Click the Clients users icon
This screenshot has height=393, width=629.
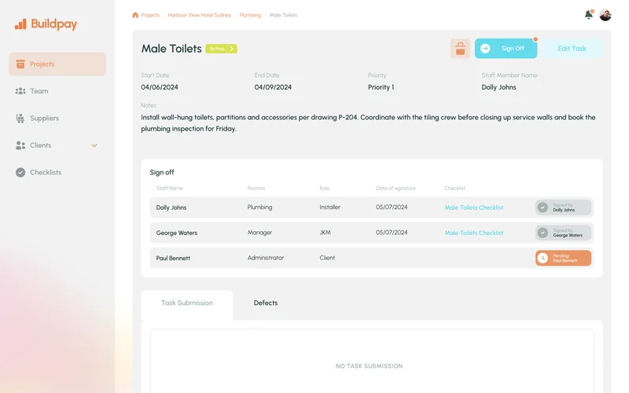(x=20, y=145)
